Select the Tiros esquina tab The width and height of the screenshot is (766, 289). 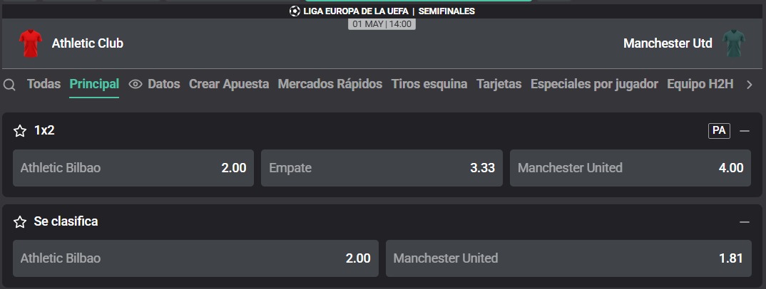(x=429, y=84)
